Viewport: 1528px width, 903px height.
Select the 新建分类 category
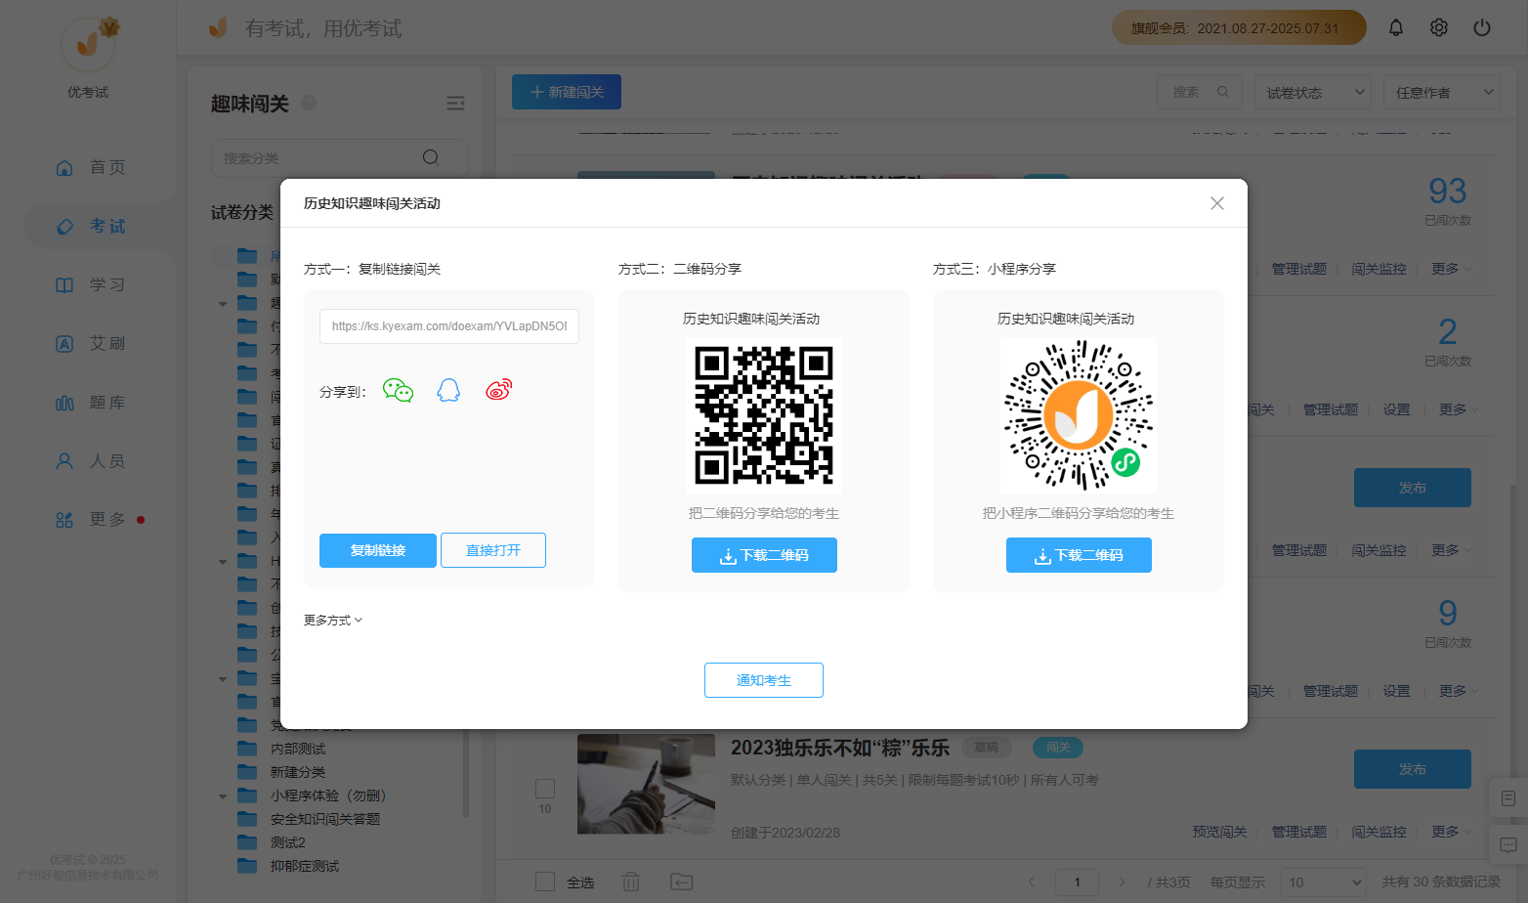[x=298, y=772]
